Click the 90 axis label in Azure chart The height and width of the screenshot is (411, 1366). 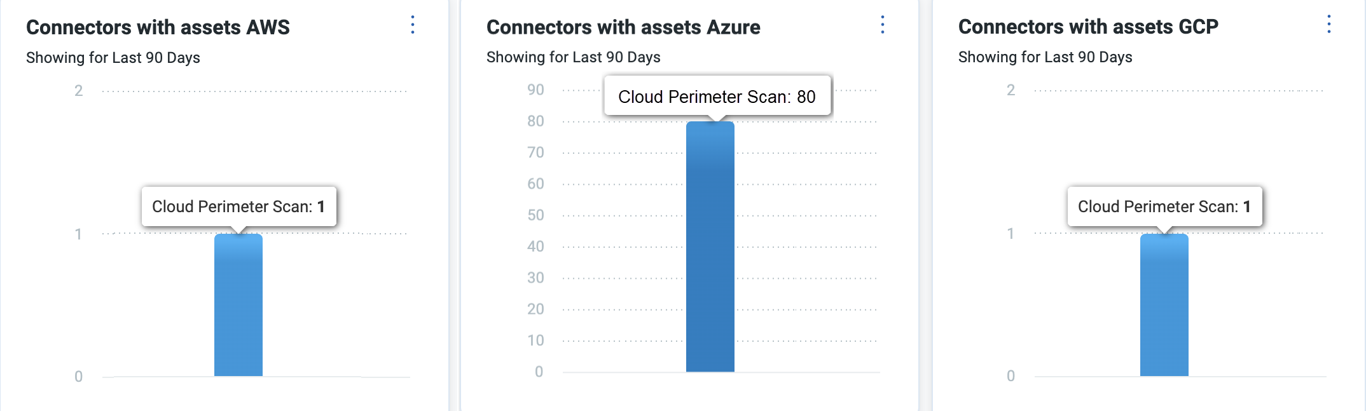pos(535,90)
